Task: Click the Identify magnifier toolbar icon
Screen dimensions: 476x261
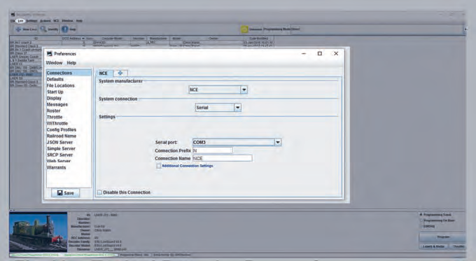Action: [44, 29]
